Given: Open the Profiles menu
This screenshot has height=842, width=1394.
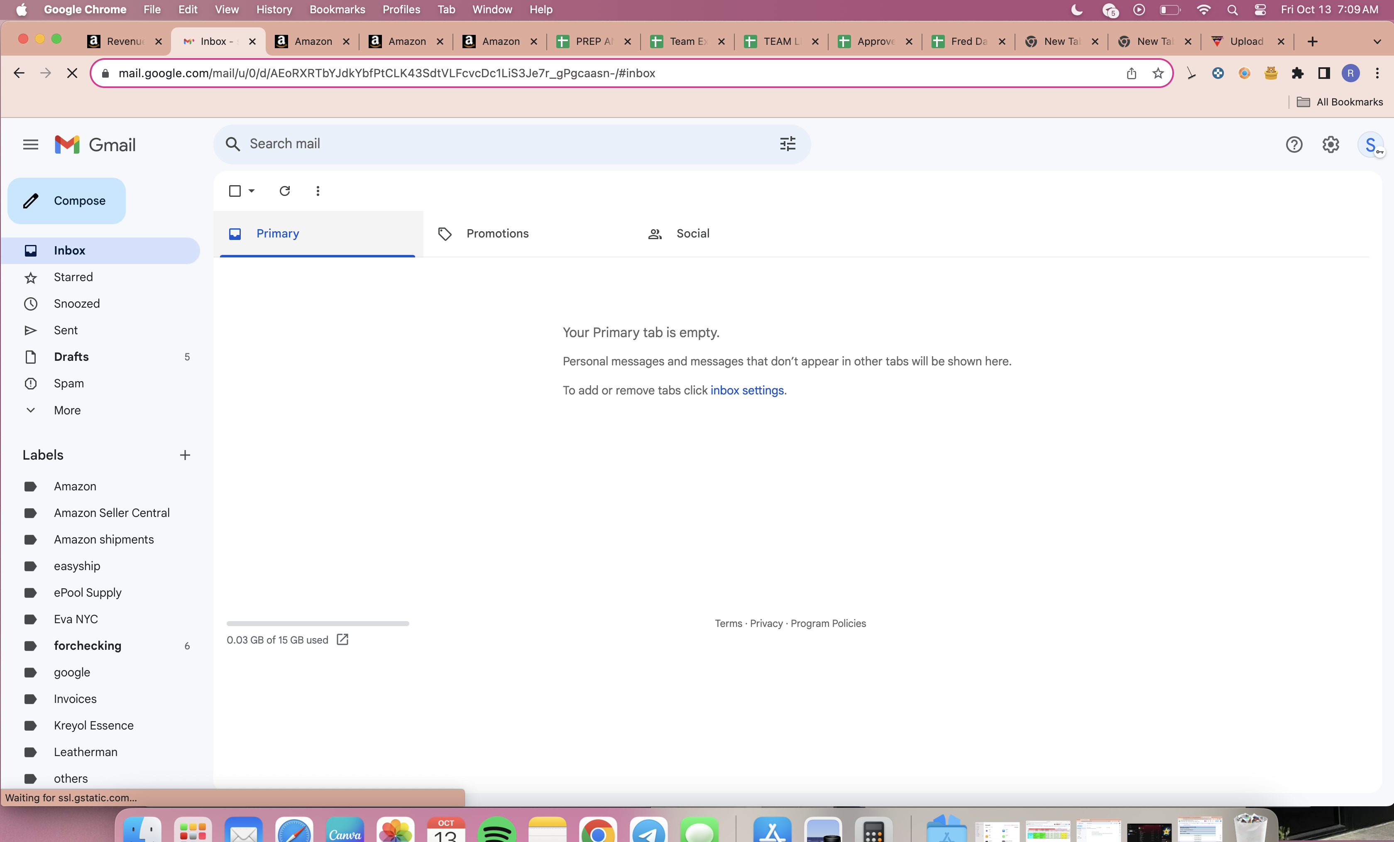Looking at the screenshot, I should (x=401, y=10).
